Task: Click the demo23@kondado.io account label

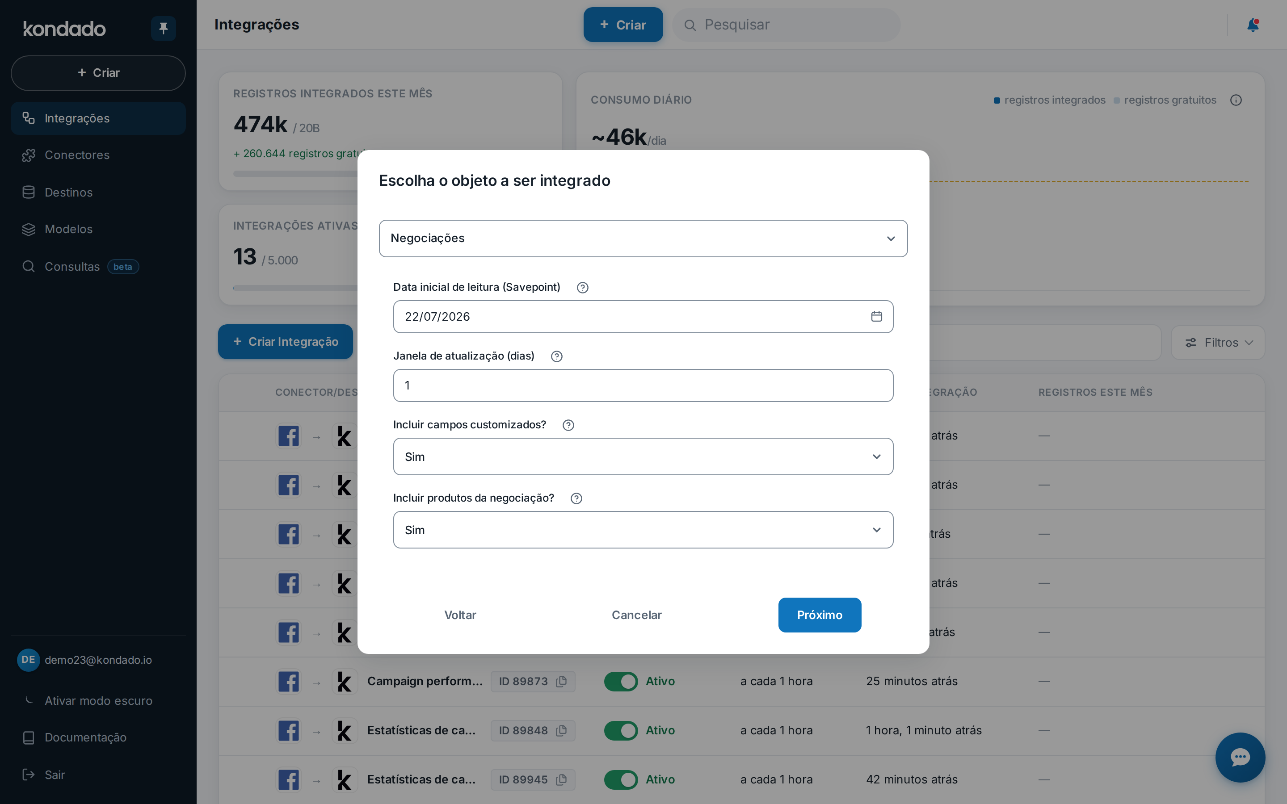Action: (98, 660)
